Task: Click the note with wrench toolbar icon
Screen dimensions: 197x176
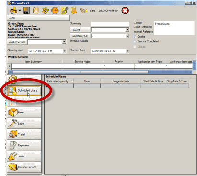Action: 64,11
